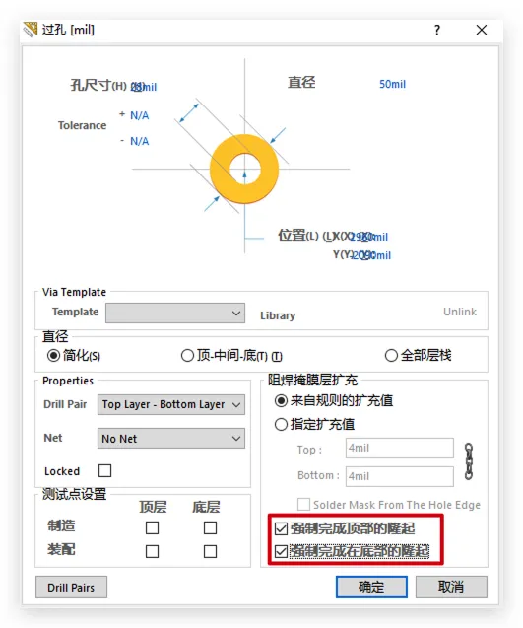Click the 50mil diameter value
Screen dimensions: 523x628
393,84
